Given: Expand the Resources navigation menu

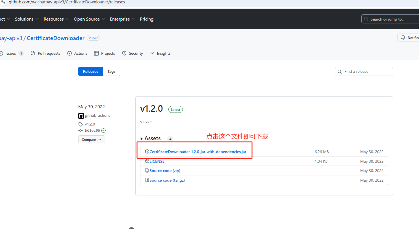Looking at the screenshot, I should click(x=56, y=19).
